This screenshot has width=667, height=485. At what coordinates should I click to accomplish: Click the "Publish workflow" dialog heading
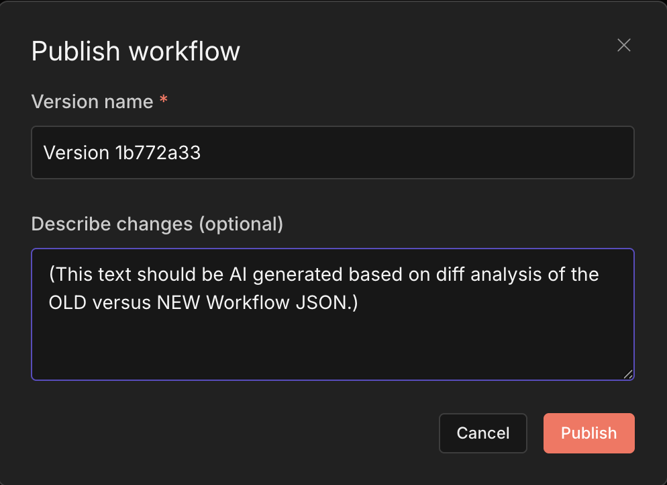[x=136, y=52]
